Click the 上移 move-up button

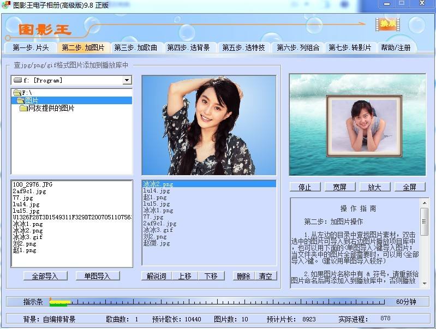[185, 276]
